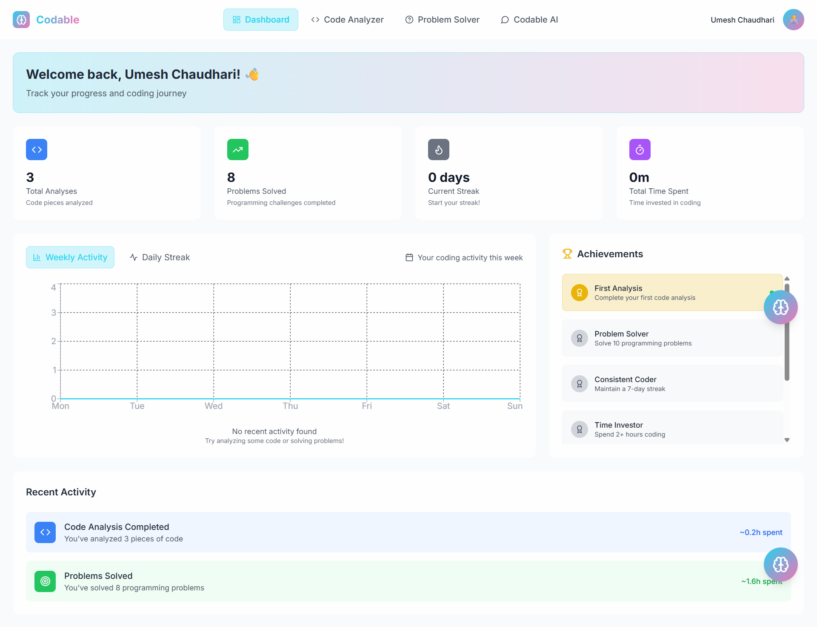Click the green Problems Solved trend icon
The image size is (817, 627).
[237, 150]
